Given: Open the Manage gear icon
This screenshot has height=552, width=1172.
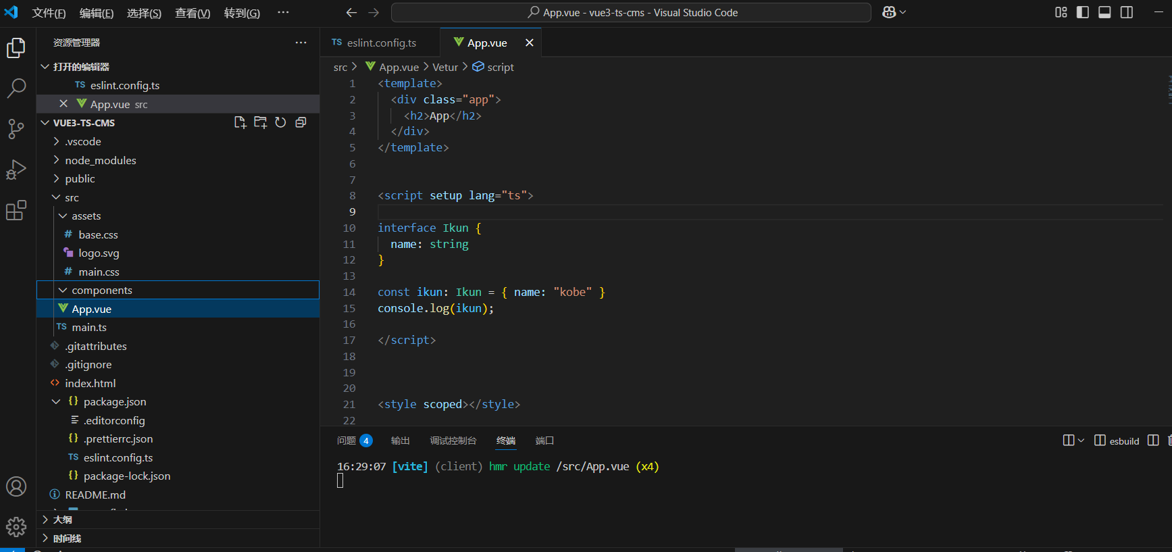Looking at the screenshot, I should (x=16, y=527).
